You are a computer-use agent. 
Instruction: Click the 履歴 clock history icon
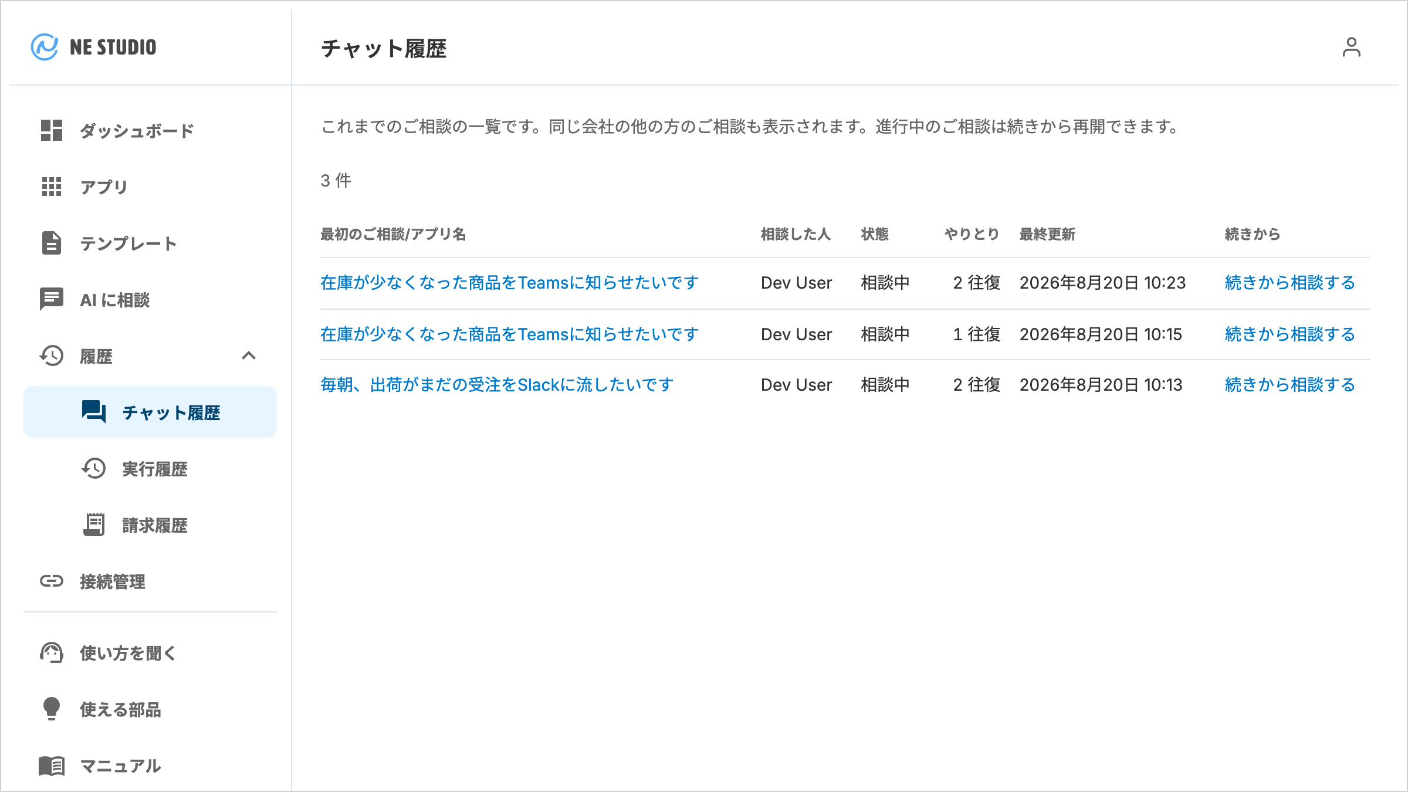(52, 356)
